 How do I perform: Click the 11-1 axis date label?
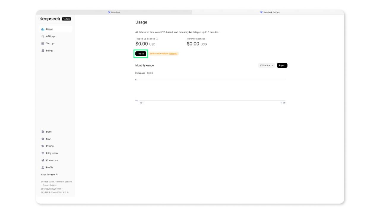(x=142, y=103)
